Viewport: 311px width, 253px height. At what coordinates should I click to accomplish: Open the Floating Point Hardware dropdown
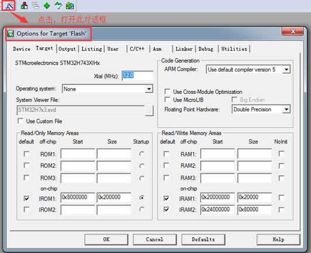click(x=286, y=109)
